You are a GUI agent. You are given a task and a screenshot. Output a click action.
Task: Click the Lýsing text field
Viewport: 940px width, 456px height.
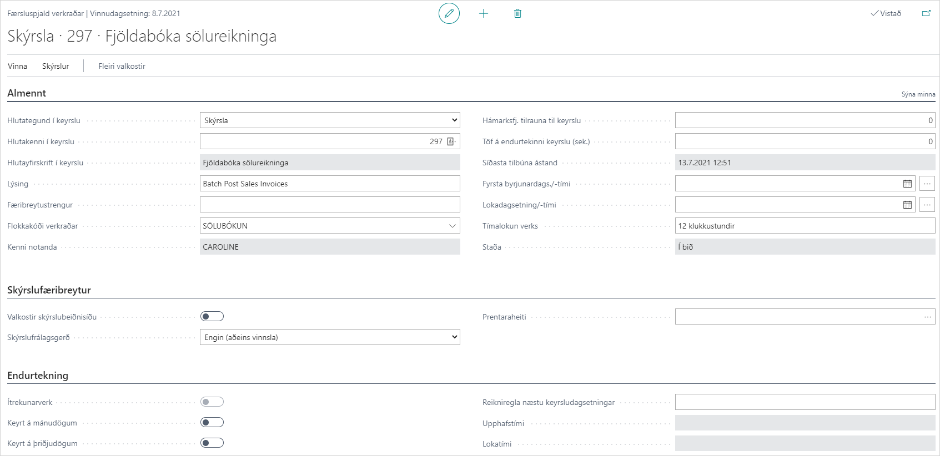[330, 184]
